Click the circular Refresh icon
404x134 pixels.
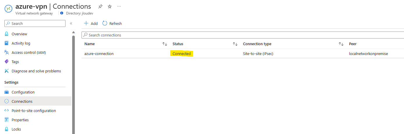105,23
